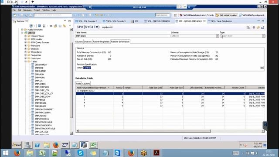Open the Windows Start button on host taskbar
The width and height of the screenshot is (279, 157).
(6, 153)
